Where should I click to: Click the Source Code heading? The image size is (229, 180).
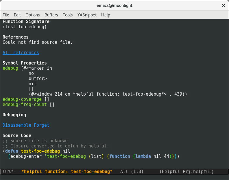coord(17,136)
